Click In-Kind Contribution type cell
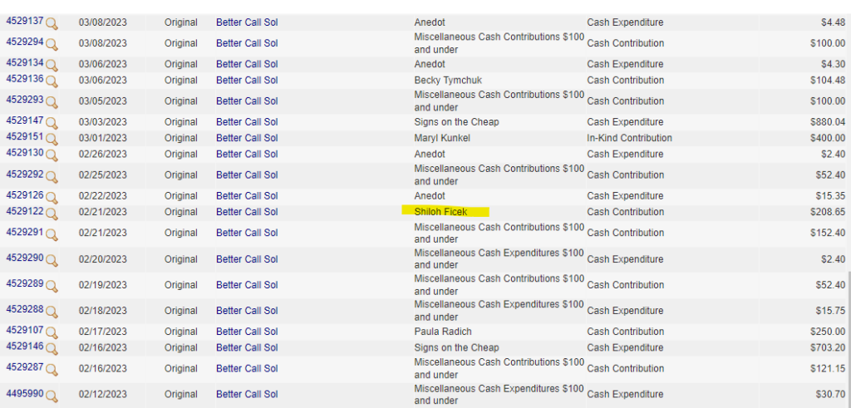The width and height of the screenshot is (851, 408). tap(630, 138)
